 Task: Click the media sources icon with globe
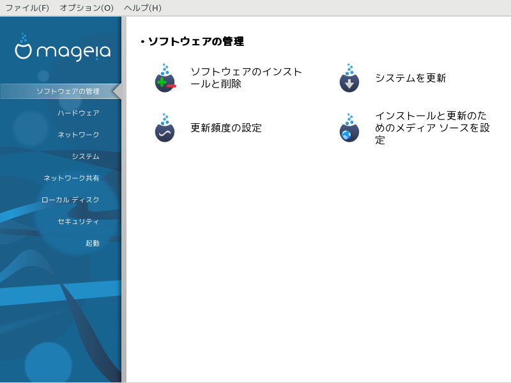point(349,128)
